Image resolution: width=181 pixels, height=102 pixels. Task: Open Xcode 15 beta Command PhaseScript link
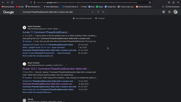(46, 53)
